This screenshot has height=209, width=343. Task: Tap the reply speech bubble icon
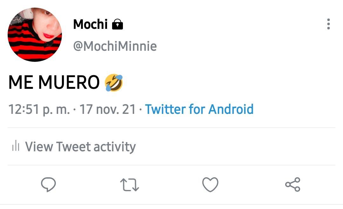tap(48, 185)
